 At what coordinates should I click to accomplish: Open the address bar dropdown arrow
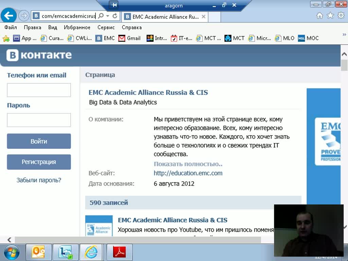coord(108,16)
